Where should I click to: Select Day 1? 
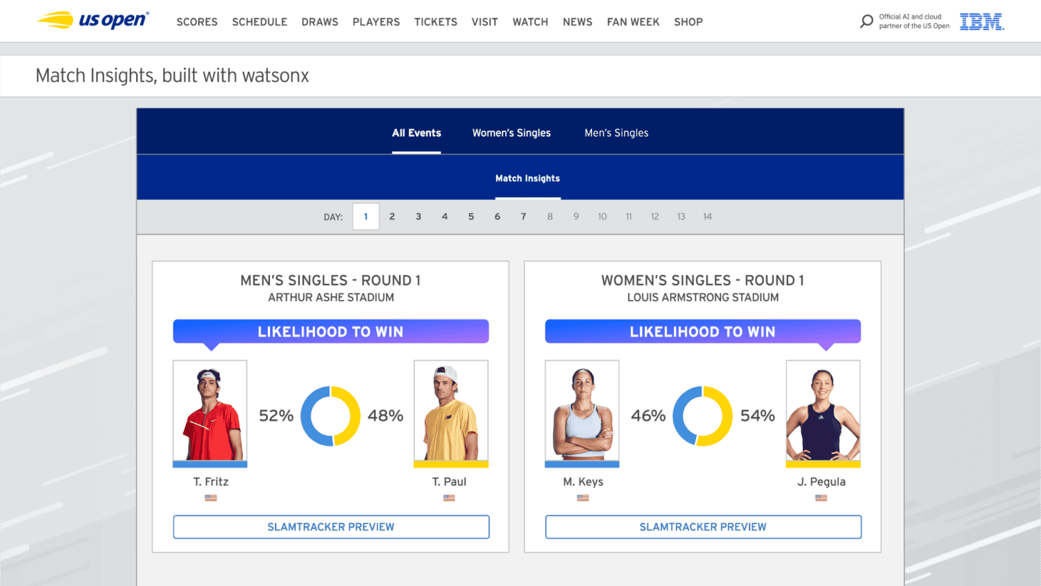click(366, 217)
